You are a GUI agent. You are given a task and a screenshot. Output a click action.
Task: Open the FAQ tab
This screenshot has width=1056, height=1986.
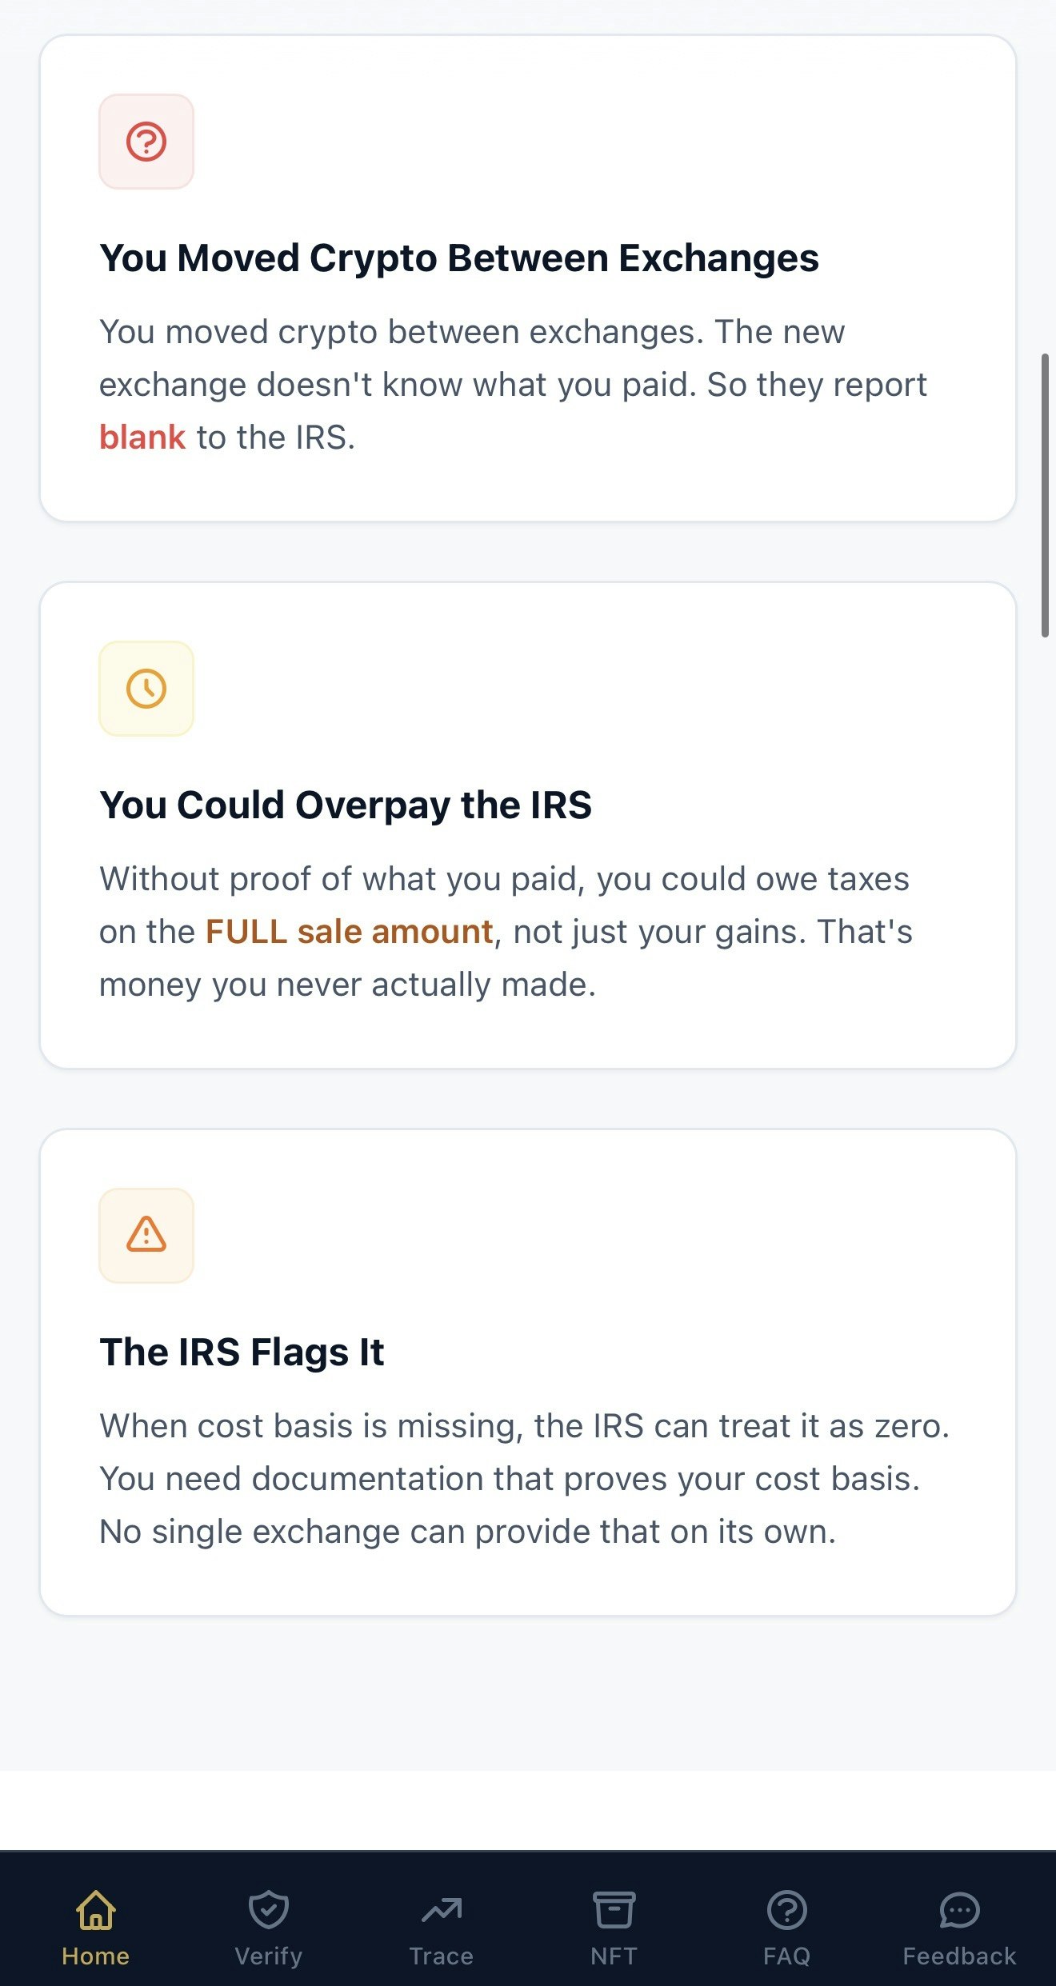coord(787,1928)
